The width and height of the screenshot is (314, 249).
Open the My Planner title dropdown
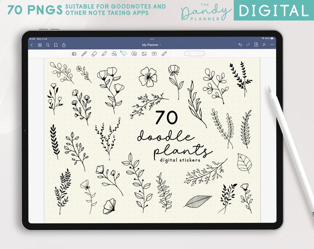point(151,45)
